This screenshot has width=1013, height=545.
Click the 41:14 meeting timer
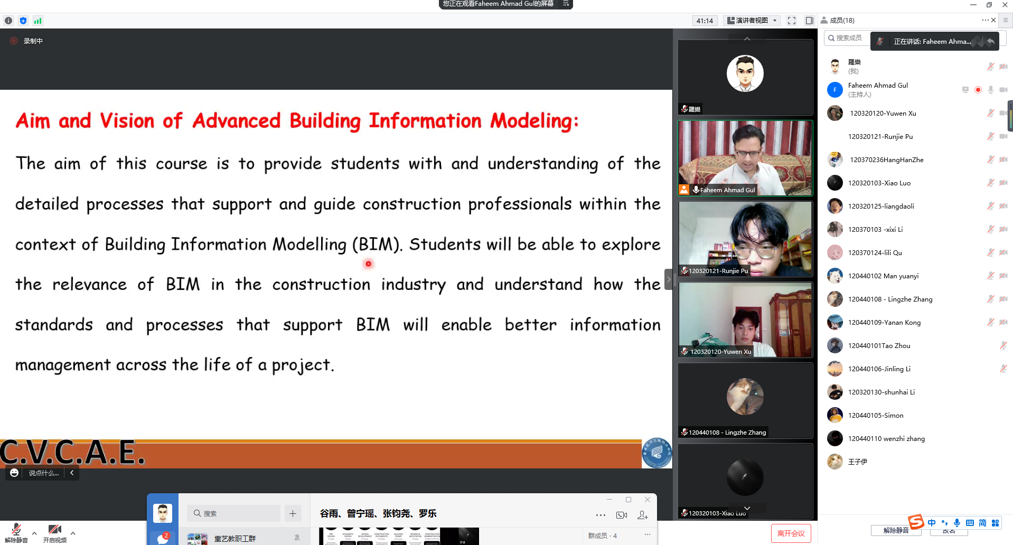tap(705, 21)
